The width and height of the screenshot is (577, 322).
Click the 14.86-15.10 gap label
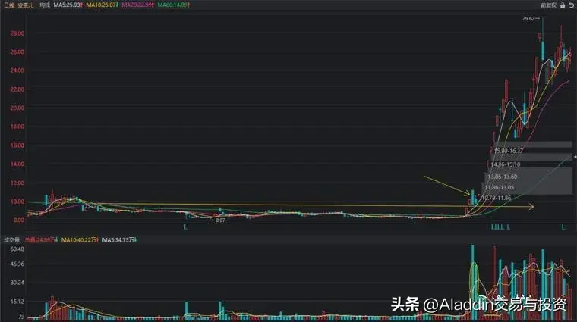[506, 164]
